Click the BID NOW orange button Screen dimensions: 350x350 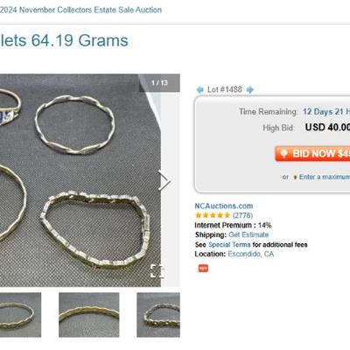(x=312, y=154)
